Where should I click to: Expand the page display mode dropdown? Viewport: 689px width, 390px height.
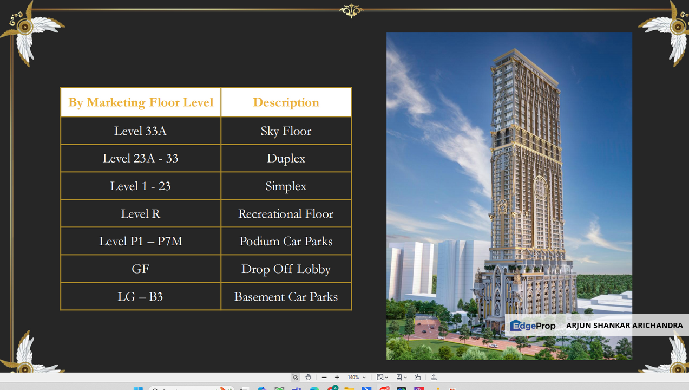click(401, 378)
